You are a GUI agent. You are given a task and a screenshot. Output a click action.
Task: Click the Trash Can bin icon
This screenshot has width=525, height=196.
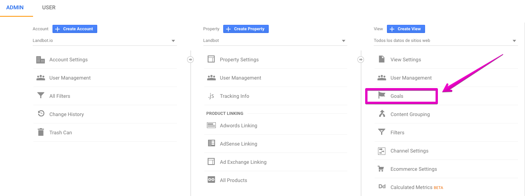coord(40,132)
